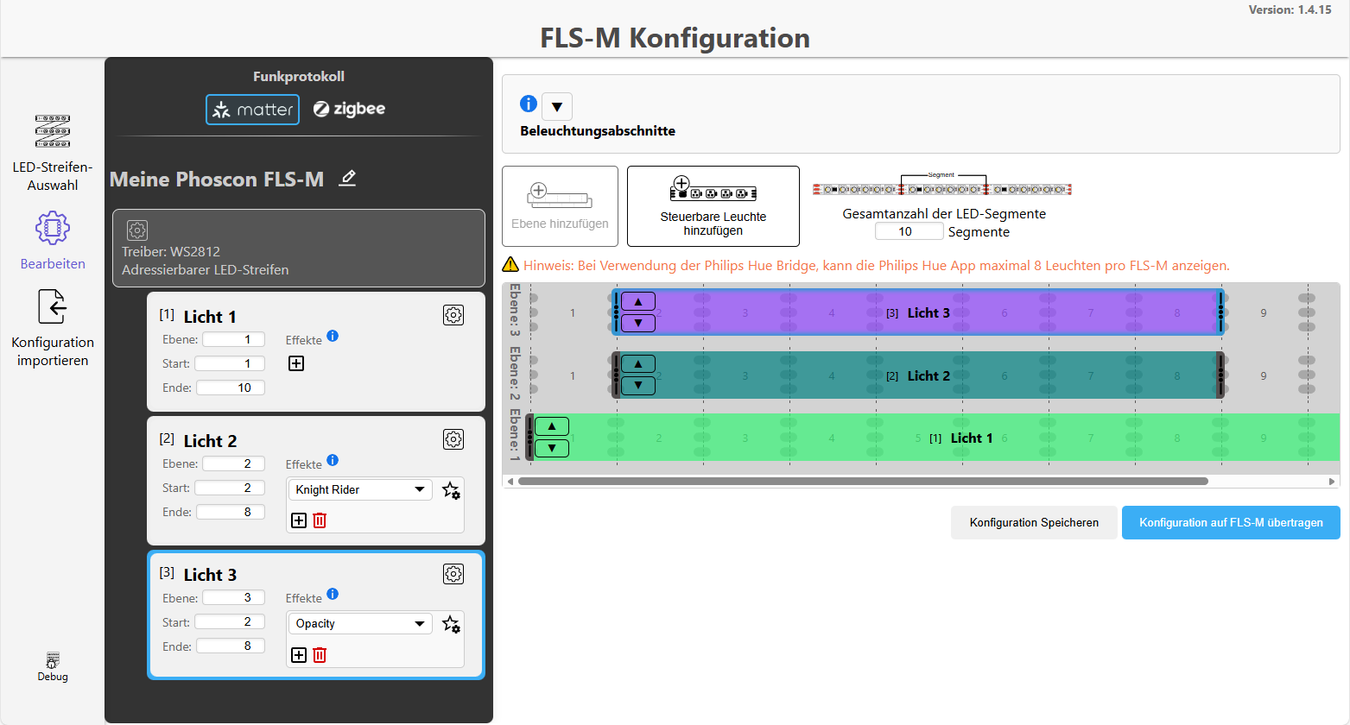Image resolution: width=1350 pixels, height=725 pixels.
Task: Add an effect to Licht 1 via plus icon
Action: (x=296, y=363)
